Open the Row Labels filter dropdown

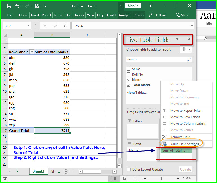32,52
